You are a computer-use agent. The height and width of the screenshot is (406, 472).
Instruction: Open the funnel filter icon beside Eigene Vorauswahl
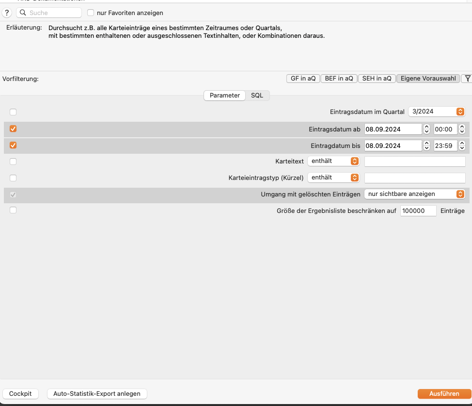pos(468,79)
